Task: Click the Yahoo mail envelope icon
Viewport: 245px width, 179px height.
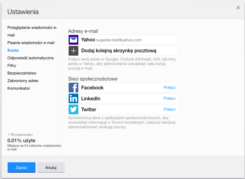Action: [73, 40]
